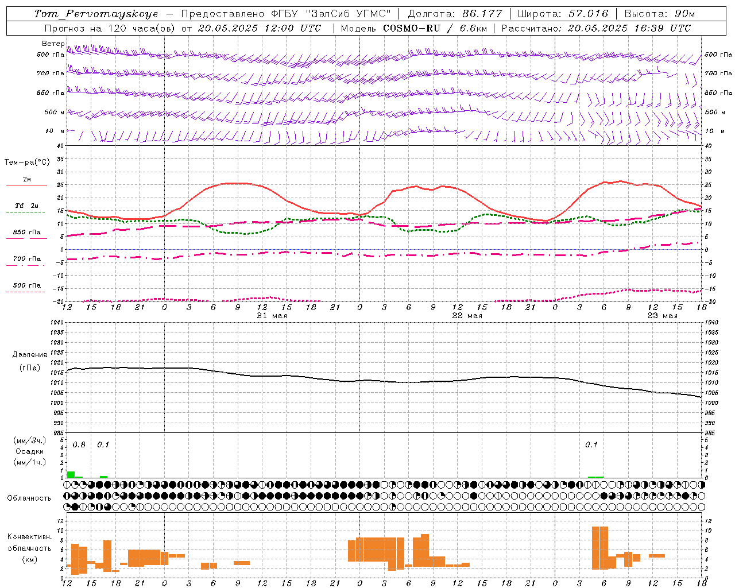The image size is (735, 588).
Task: Click the Td 2м dew point legend entry
Action: pos(26,206)
